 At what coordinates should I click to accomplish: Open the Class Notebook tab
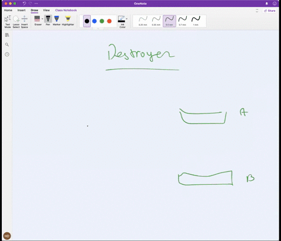(66, 10)
